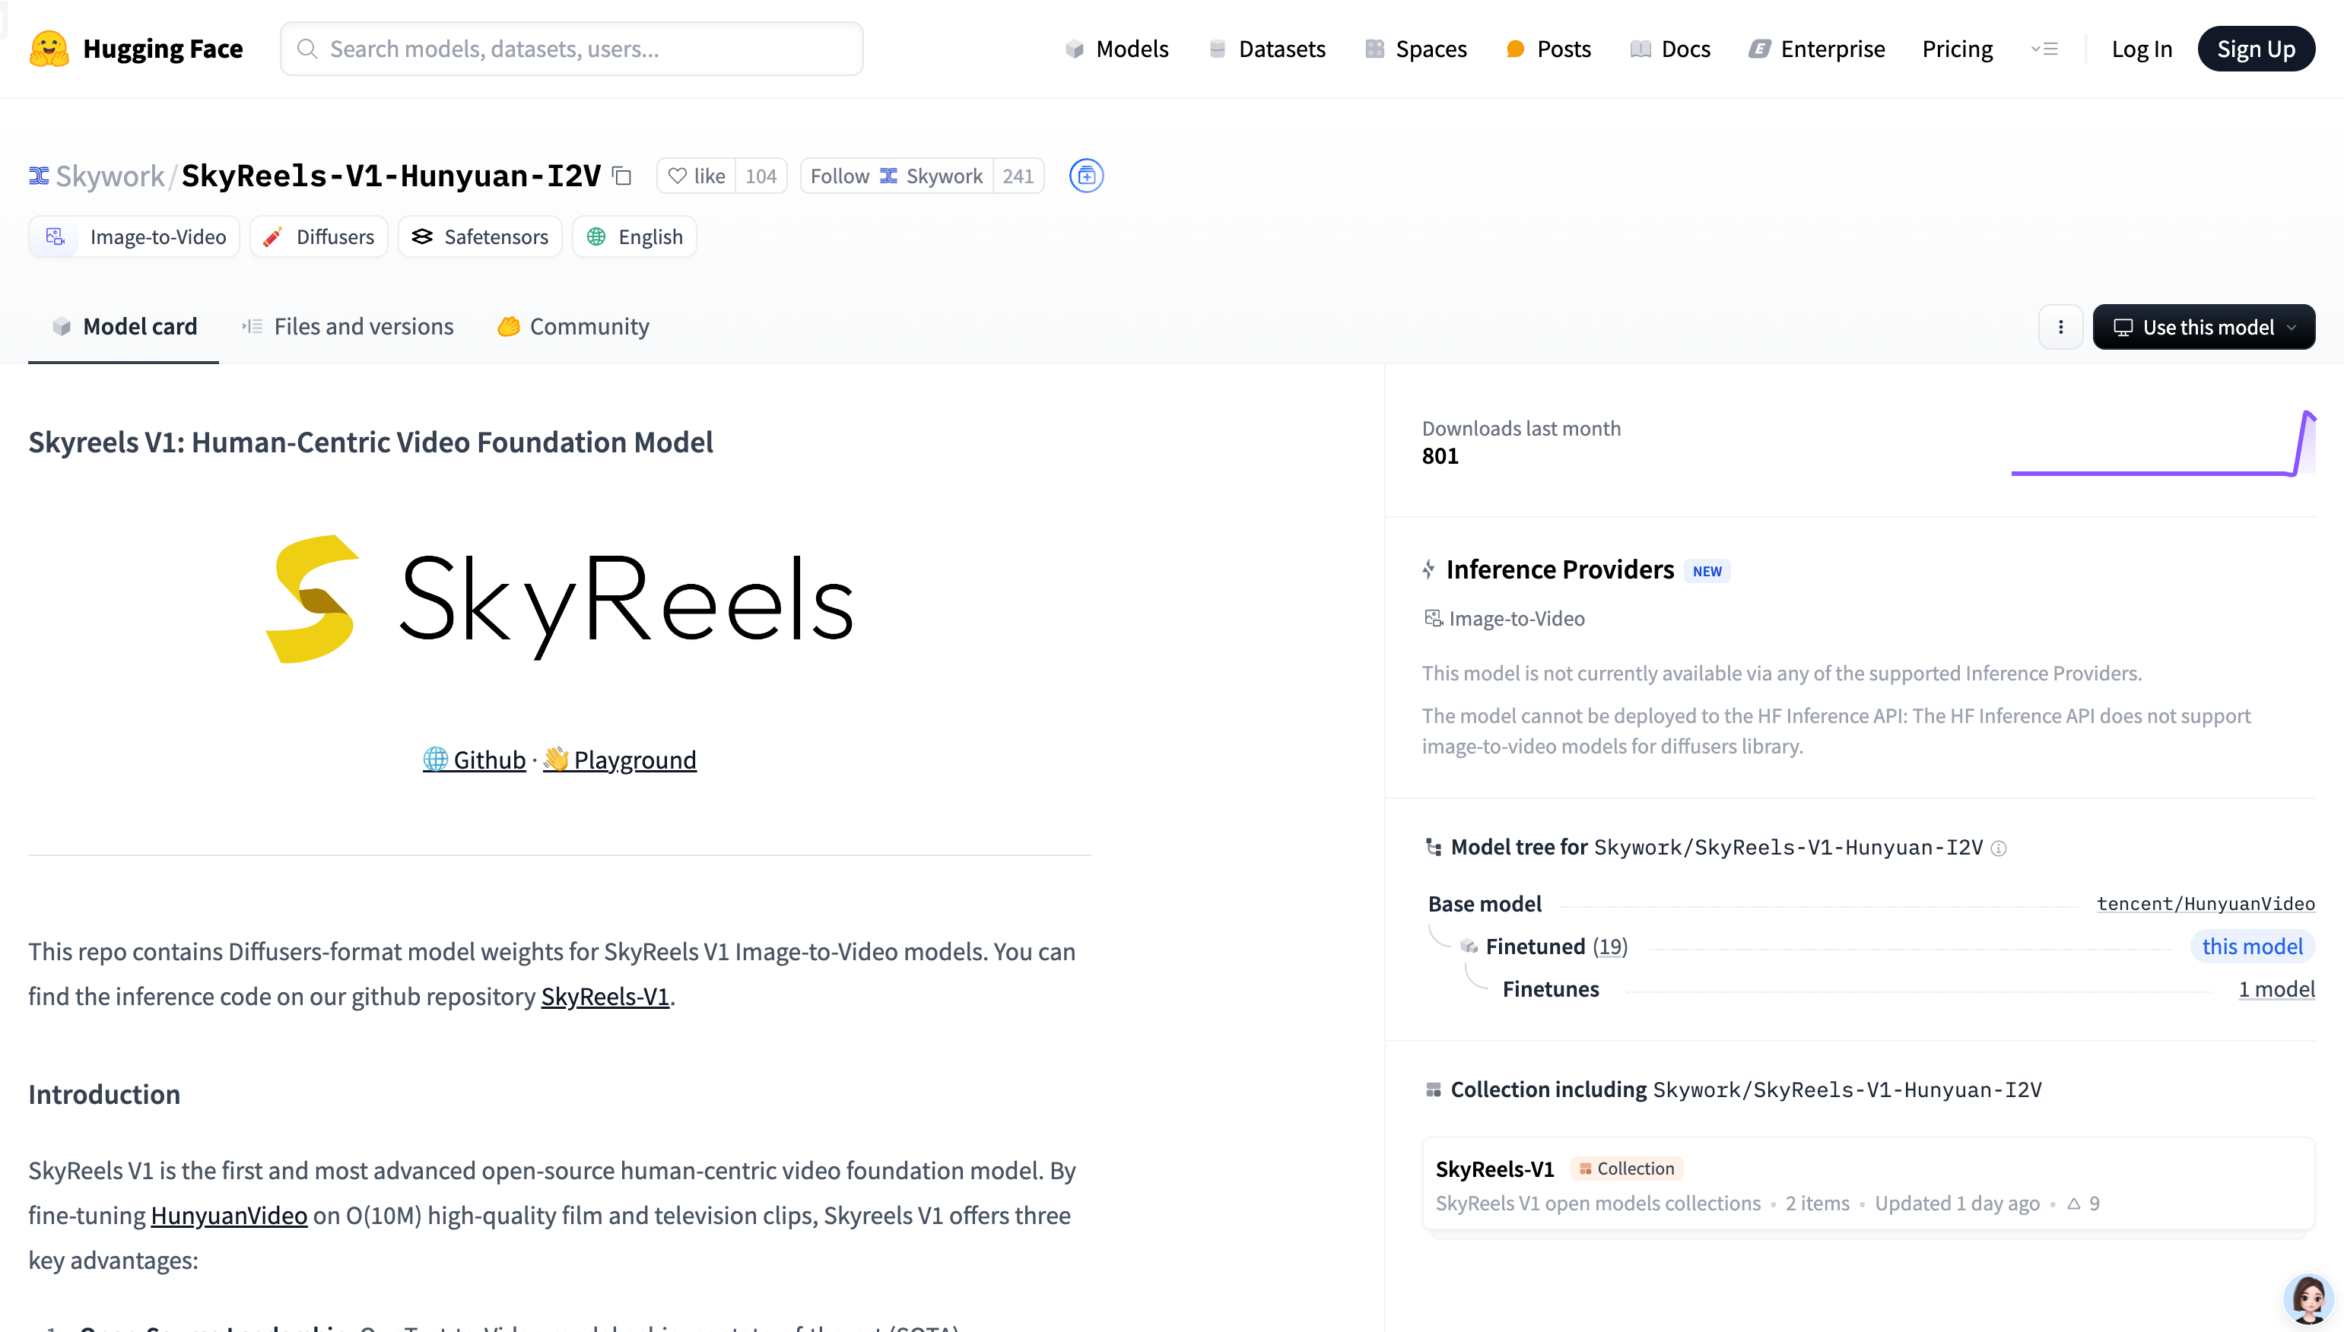
Task: Add model to a collection via blue icon
Action: coord(1086,176)
